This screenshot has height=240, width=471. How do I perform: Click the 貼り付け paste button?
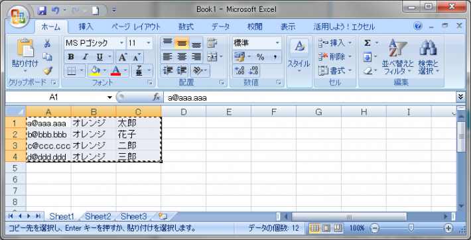25,56
